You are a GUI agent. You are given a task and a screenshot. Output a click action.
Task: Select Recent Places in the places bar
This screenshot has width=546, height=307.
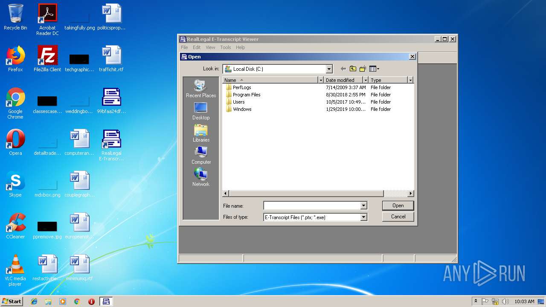[x=201, y=89]
